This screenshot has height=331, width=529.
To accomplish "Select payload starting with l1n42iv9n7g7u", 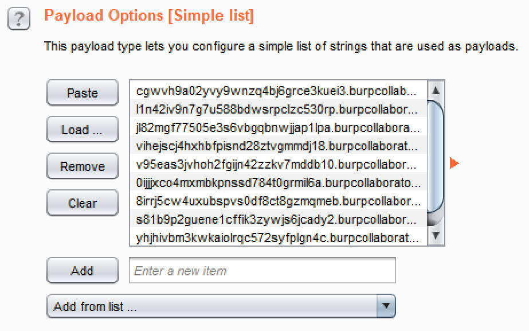I will click(x=278, y=109).
